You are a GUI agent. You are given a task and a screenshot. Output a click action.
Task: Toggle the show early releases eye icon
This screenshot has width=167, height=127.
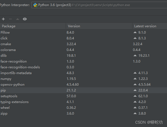[x=25, y=19]
